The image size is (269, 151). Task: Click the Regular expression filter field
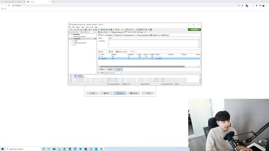(112, 73)
